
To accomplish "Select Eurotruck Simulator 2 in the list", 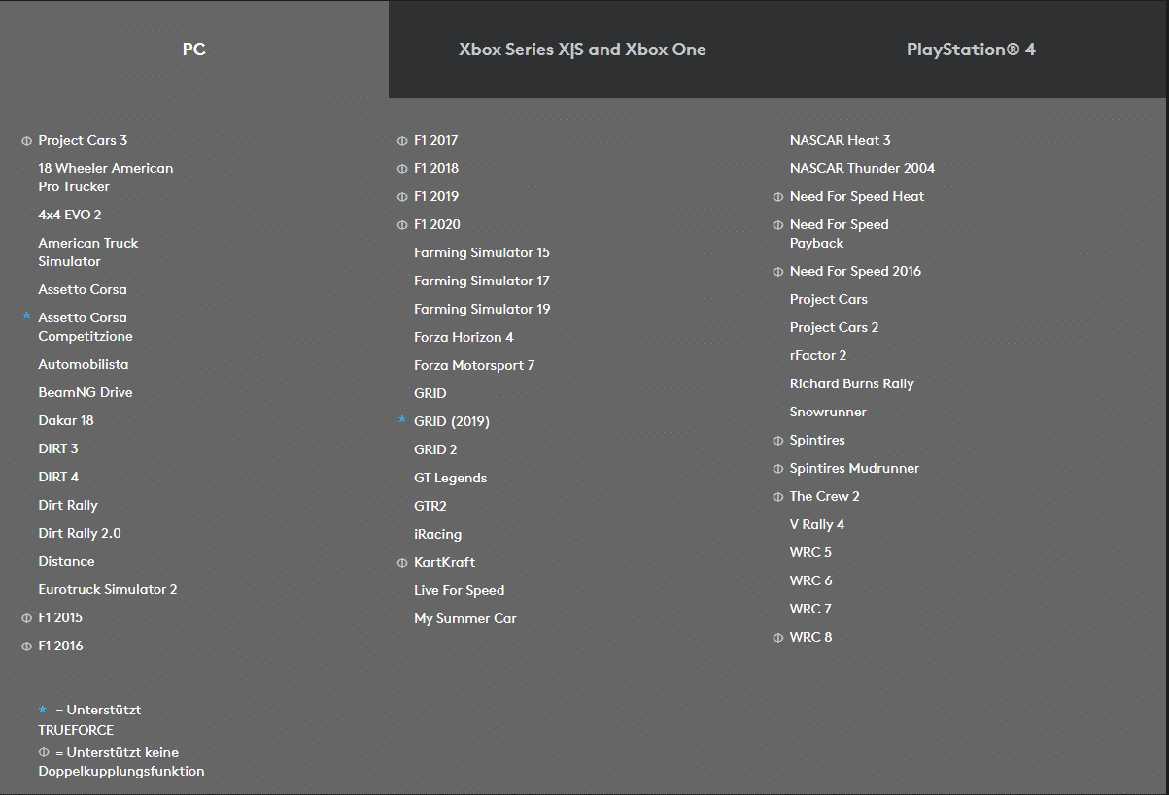I will coord(107,589).
